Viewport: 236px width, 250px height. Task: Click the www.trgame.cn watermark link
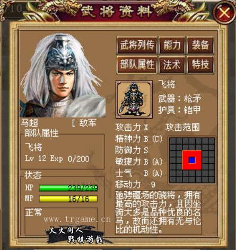click(77, 219)
